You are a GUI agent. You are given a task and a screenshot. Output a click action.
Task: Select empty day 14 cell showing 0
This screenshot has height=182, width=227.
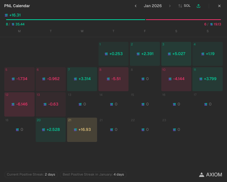click(x=113, y=104)
